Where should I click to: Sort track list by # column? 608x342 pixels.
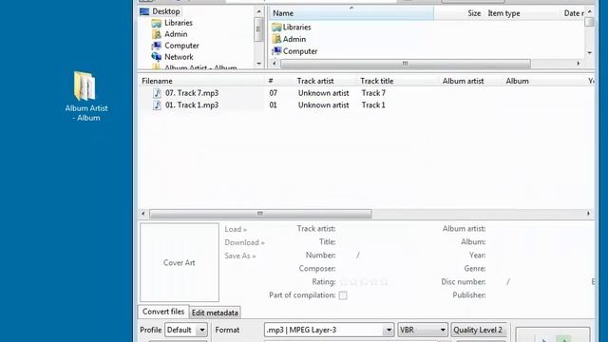pos(271,81)
